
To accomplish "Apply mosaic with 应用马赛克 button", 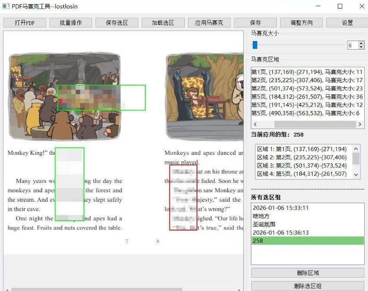I will [209, 23].
